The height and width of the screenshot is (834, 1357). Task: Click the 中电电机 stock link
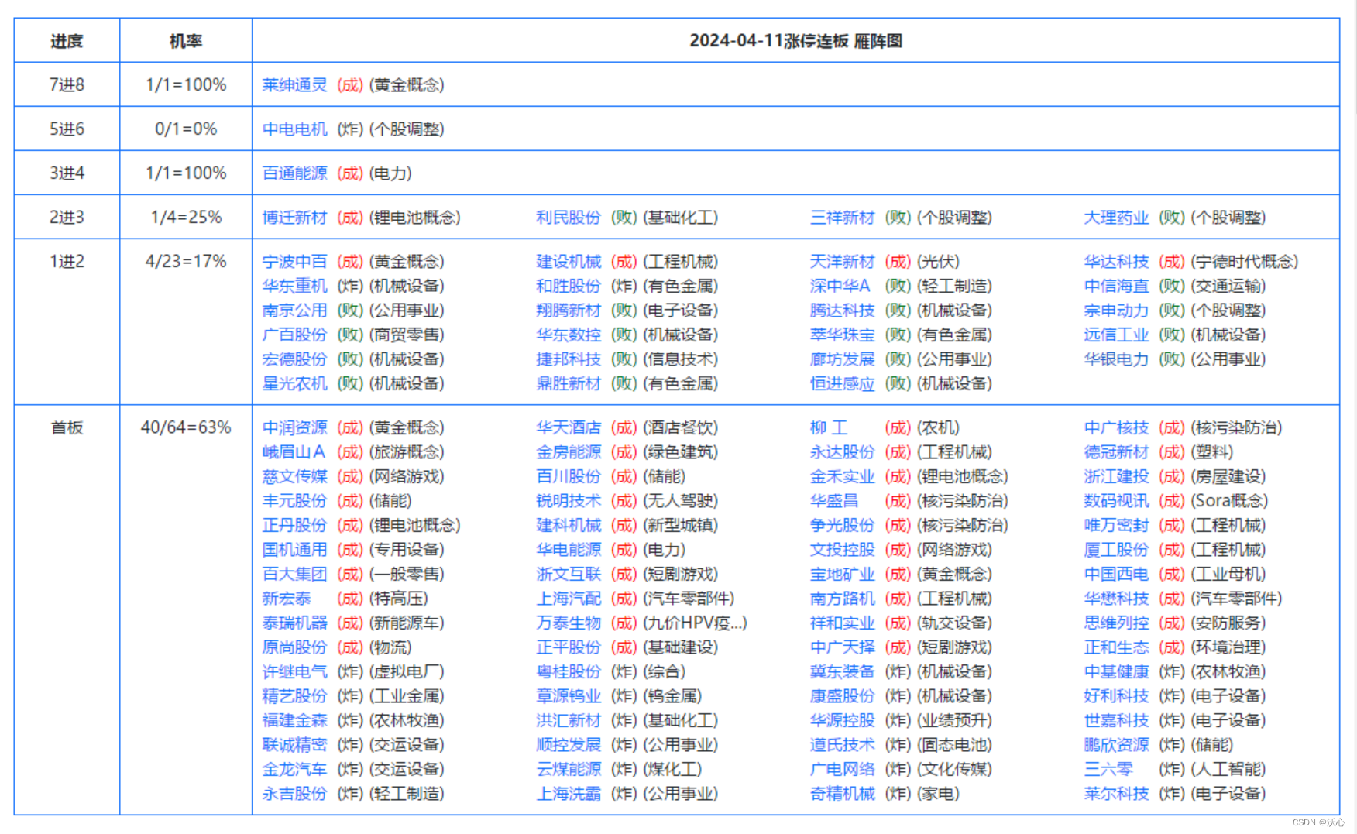[x=294, y=129]
